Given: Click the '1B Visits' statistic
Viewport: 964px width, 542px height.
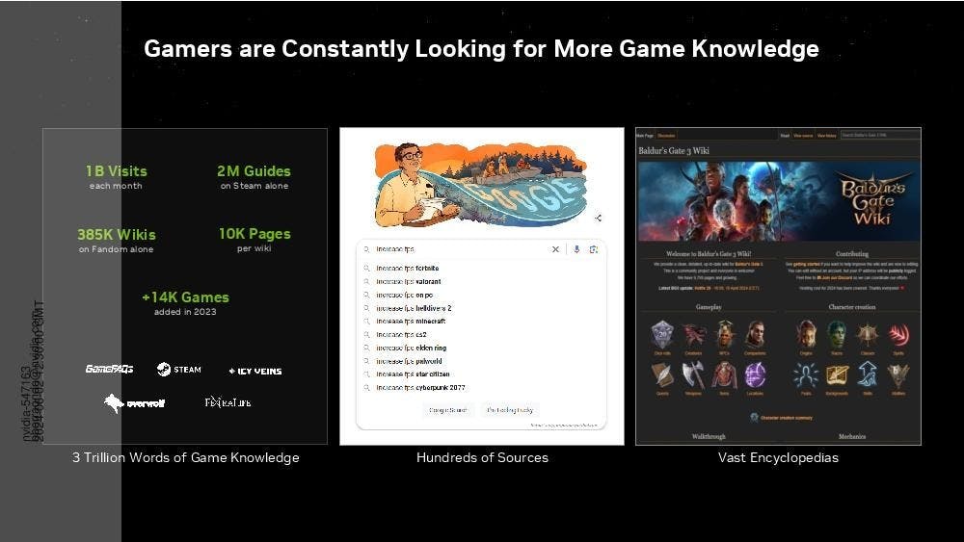Looking at the screenshot, I should pyautogui.click(x=117, y=171).
